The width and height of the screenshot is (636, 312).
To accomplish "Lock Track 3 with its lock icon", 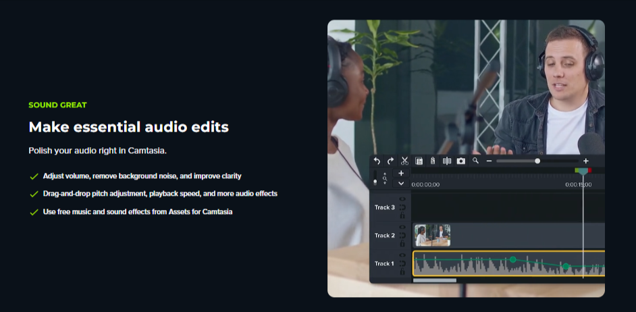I will [x=402, y=215].
